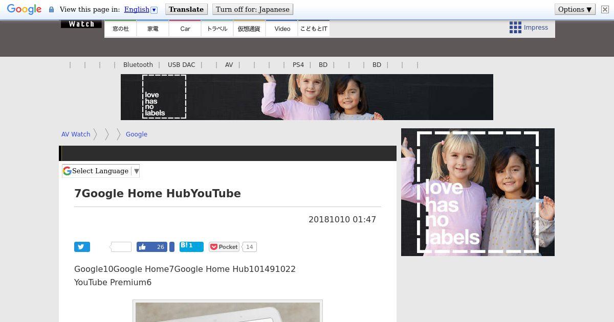Click the Impress grid icon
The image size is (614, 322).
click(515, 28)
